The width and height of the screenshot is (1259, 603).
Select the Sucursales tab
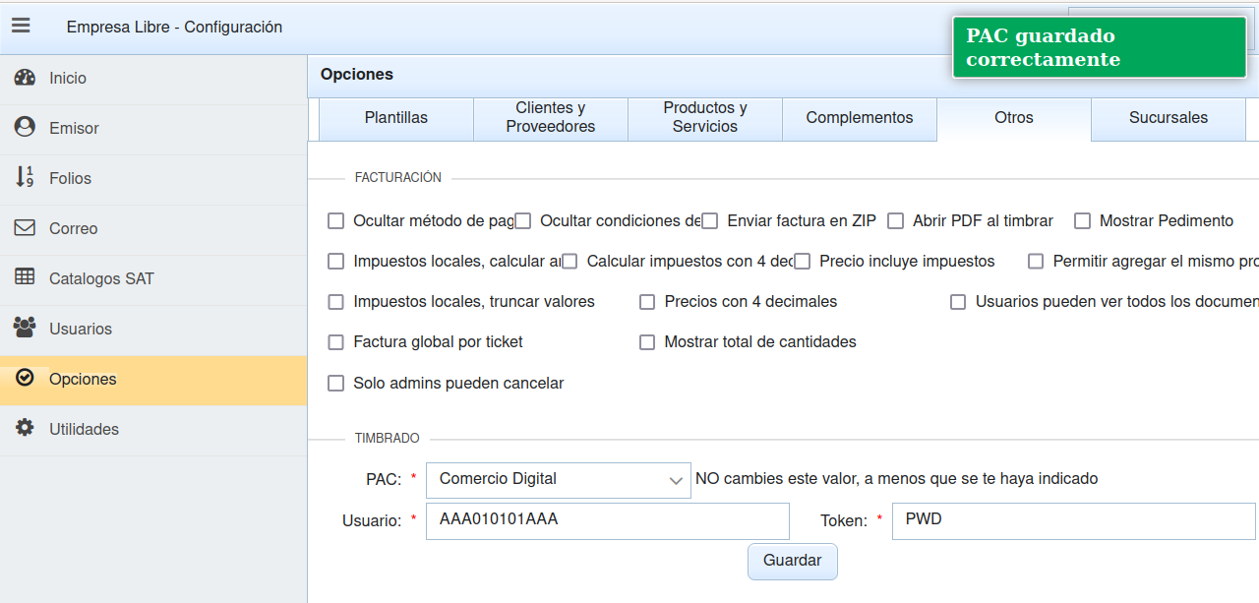point(1168,118)
